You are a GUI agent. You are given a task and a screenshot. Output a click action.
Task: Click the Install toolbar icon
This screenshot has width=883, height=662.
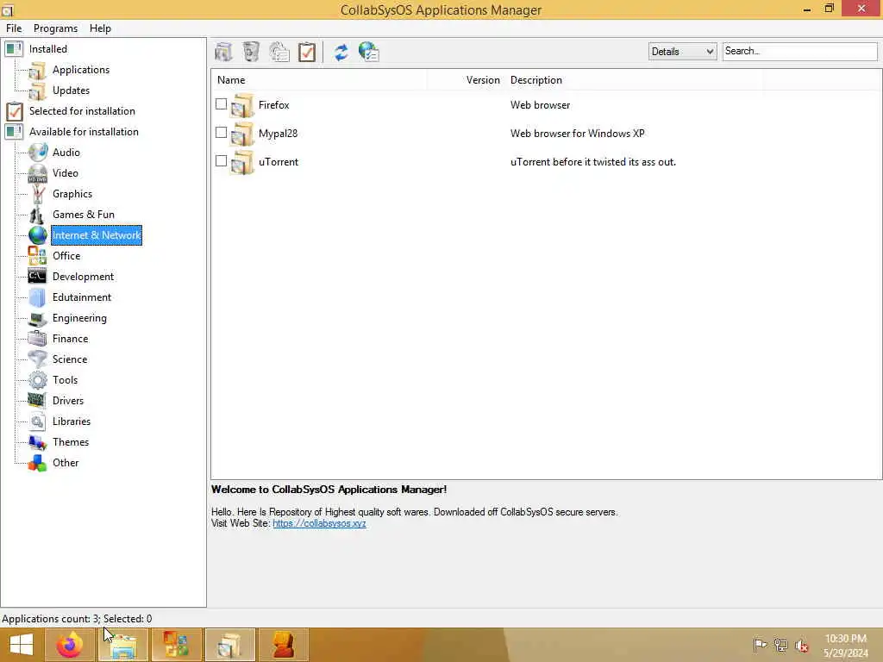click(x=223, y=52)
